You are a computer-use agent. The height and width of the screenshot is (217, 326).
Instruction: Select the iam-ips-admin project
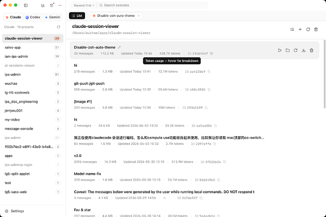pyautogui.click(x=33, y=56)
